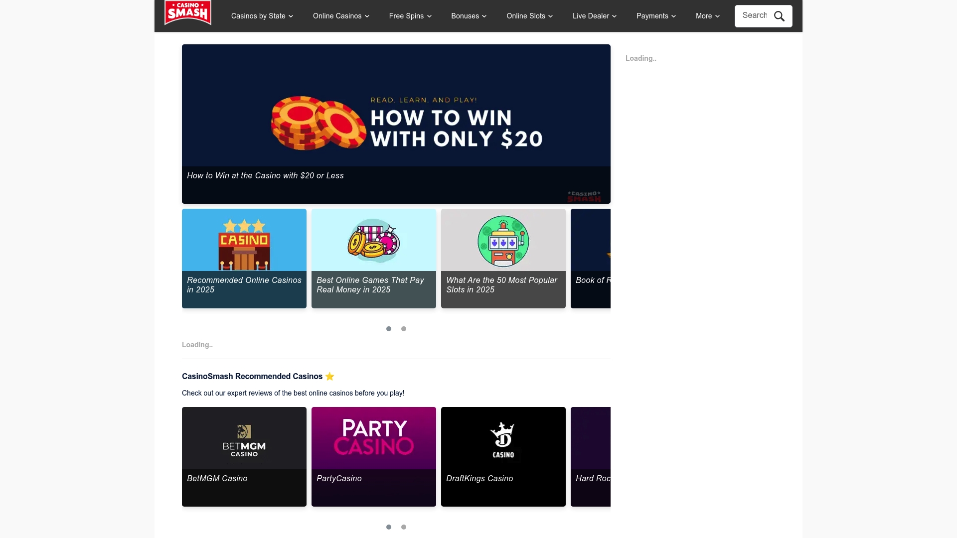Select first dot of articles carousel
This screenshot has height=538, width=957.
pos(389,329)
